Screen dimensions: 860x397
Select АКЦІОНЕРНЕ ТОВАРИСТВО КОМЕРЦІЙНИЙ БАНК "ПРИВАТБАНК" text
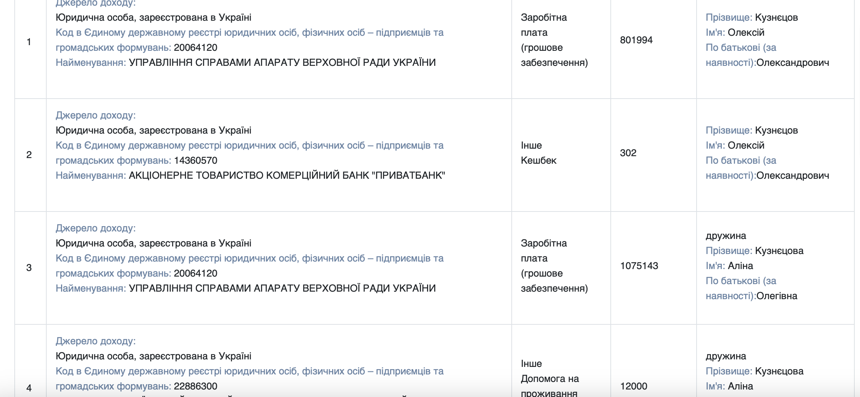(287, 175)
